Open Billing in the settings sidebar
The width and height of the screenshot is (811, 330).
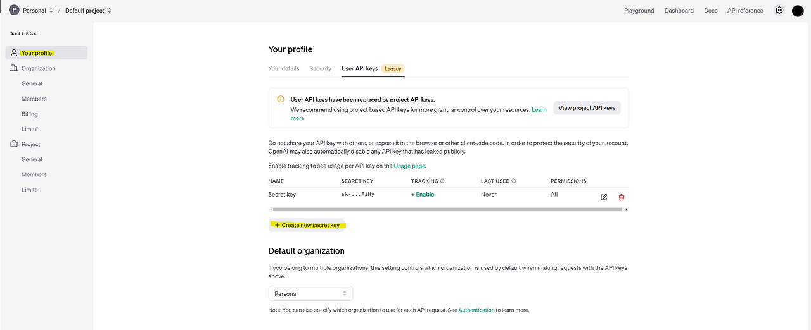[30, 114]
